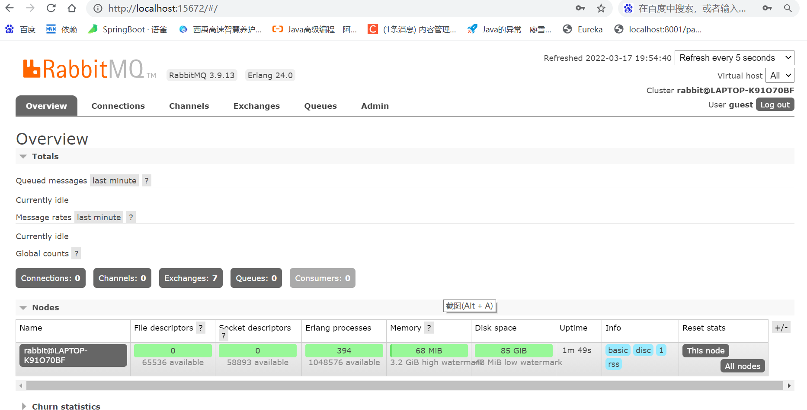The image size is (807, 410).
Task: Click the site information icon in address bar
Action: tap(98, 8)
